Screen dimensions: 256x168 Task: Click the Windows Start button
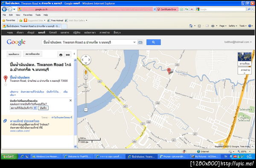click(x=9, y=156)
